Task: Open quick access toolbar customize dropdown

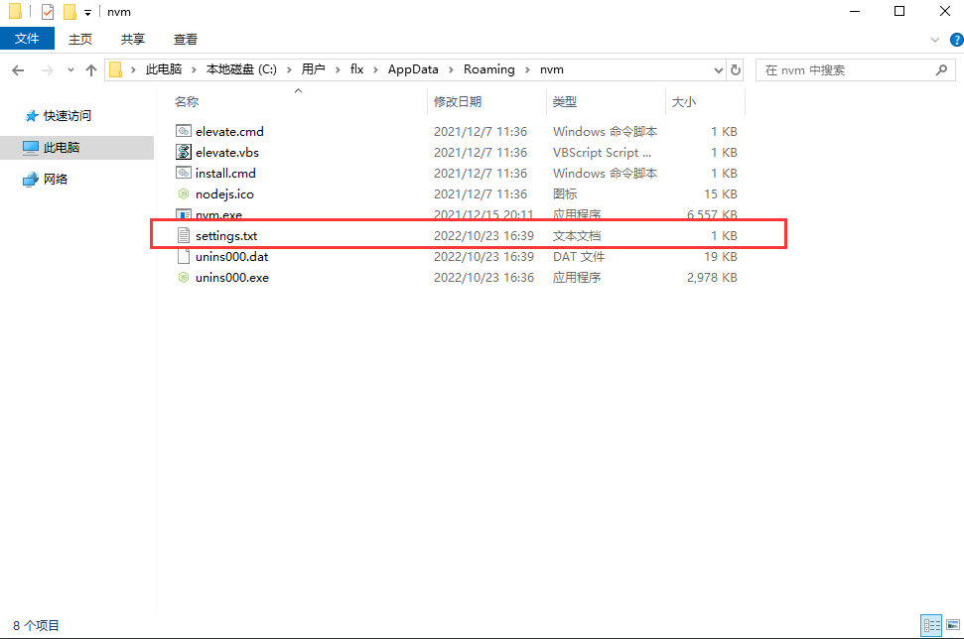Action: click(88, 12)
